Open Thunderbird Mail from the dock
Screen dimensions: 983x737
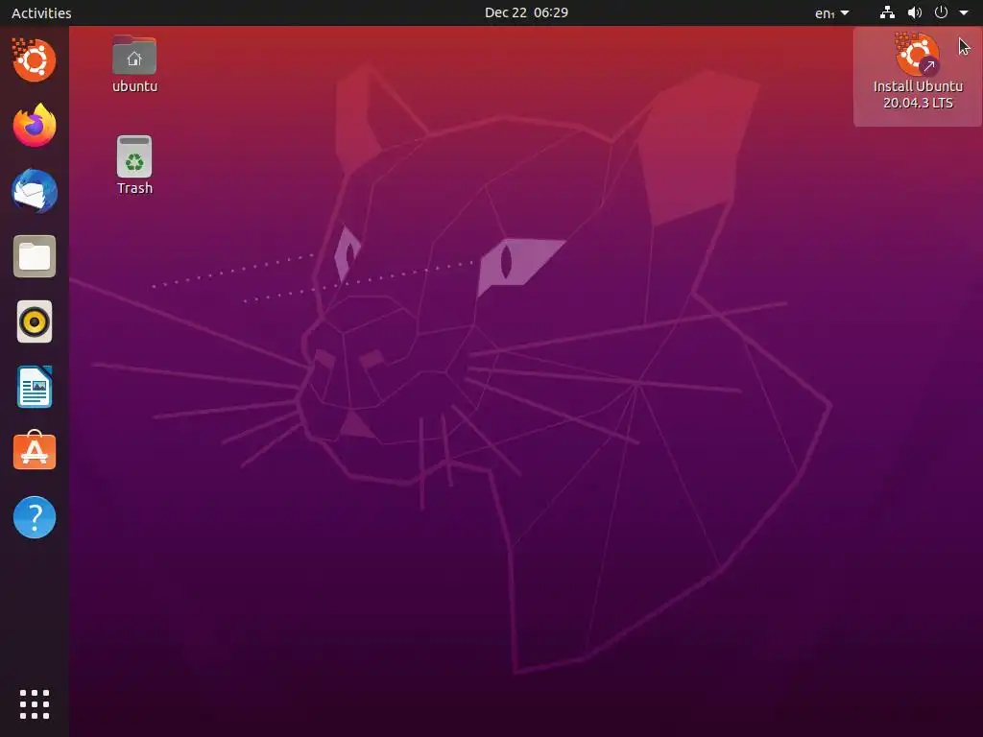[35, 191]
